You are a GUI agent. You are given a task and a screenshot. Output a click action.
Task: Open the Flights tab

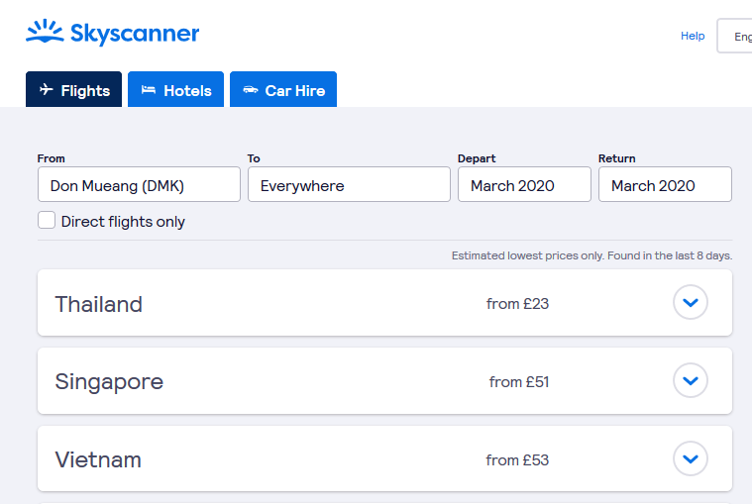74,89
